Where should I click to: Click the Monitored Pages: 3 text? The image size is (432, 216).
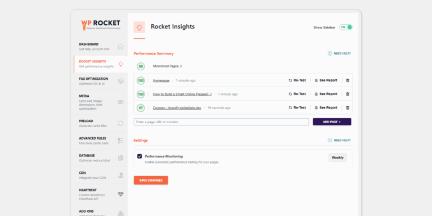[167, 66]
